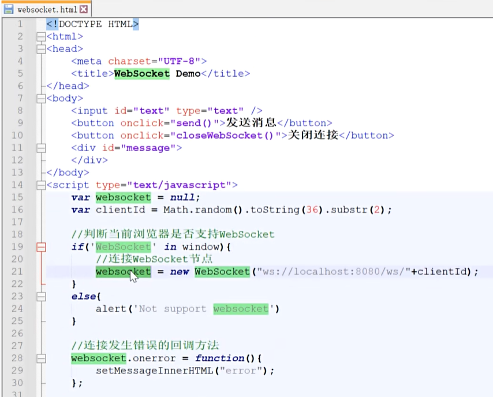Collapse the red if-block fold at line 19
The width and height of the screenshot is (493, 397).
click(41, 247)
